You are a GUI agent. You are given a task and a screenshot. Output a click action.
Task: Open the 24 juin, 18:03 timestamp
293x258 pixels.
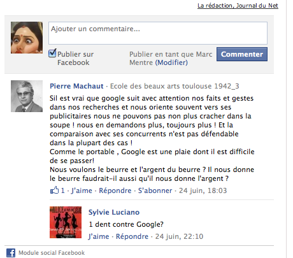click(203, 190)
